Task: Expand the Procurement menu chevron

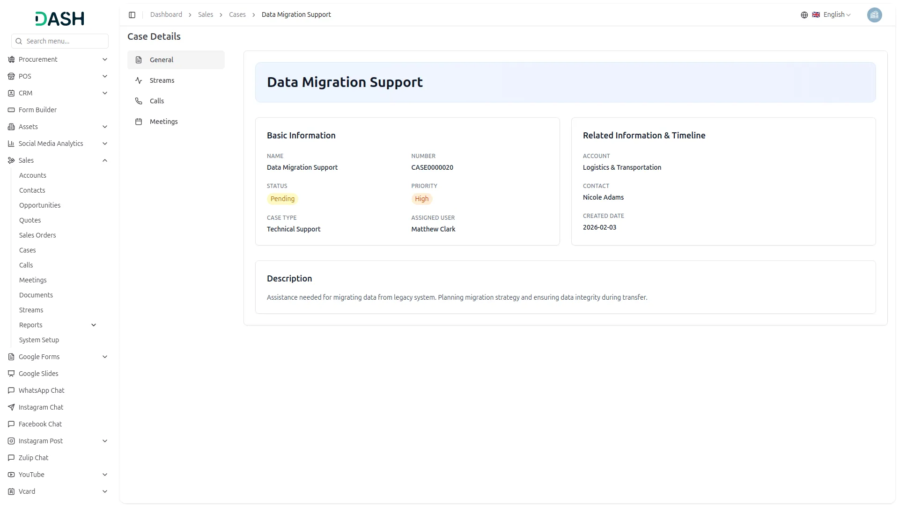Action: click(x=105, y=59)
